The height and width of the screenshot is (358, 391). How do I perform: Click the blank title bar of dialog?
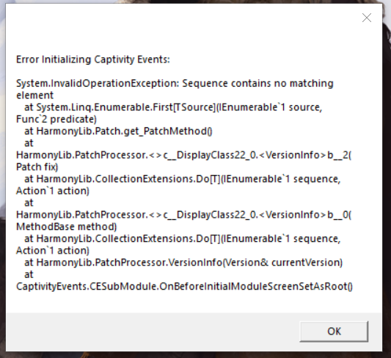pos(175,18)
